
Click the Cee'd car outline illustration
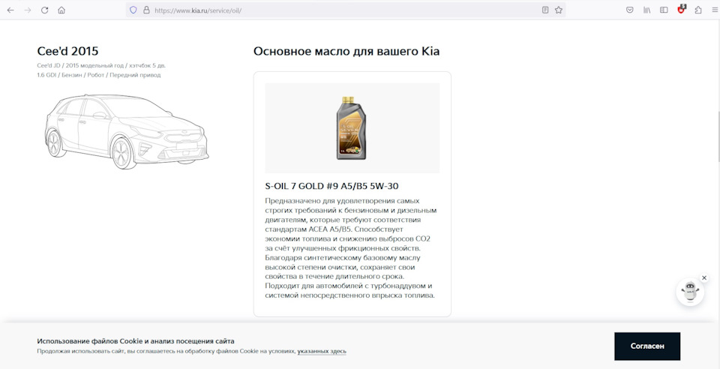[x=126, y=131]
